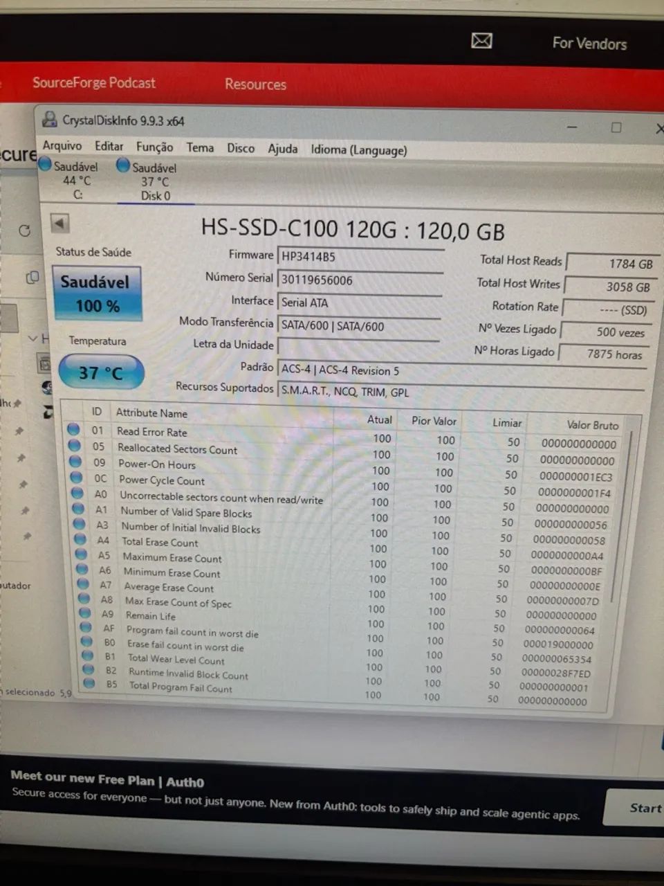The width and height of the screenshot is (664, 886).
Task: Click the Firmware field HP3414B5
Action: pyautogui.click(x=360, y=257)
